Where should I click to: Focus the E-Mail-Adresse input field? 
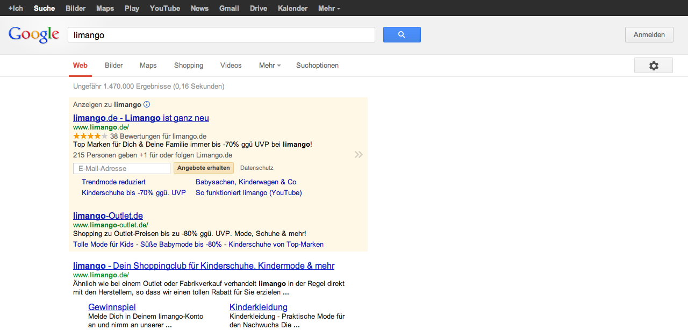pyautogui.click(x=121, y=169)
